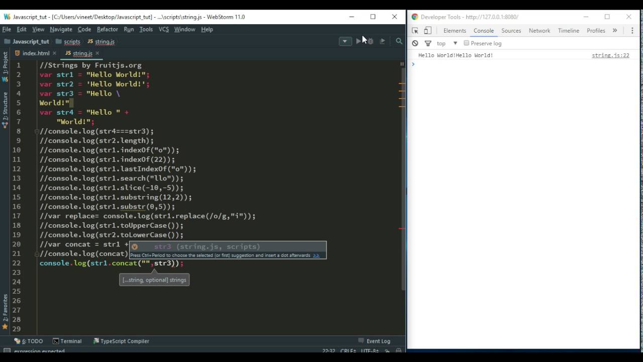Open the Event Log panel
The image size is (643, 362).
[374, 341]
